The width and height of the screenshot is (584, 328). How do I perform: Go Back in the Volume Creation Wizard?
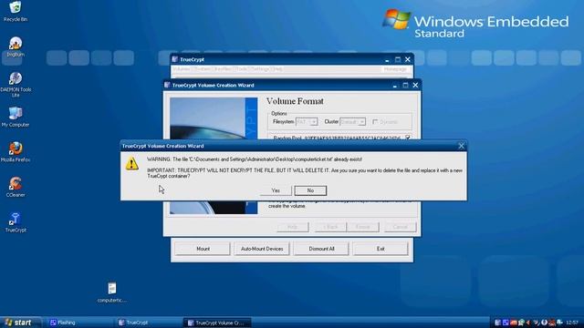pos(330,227)
